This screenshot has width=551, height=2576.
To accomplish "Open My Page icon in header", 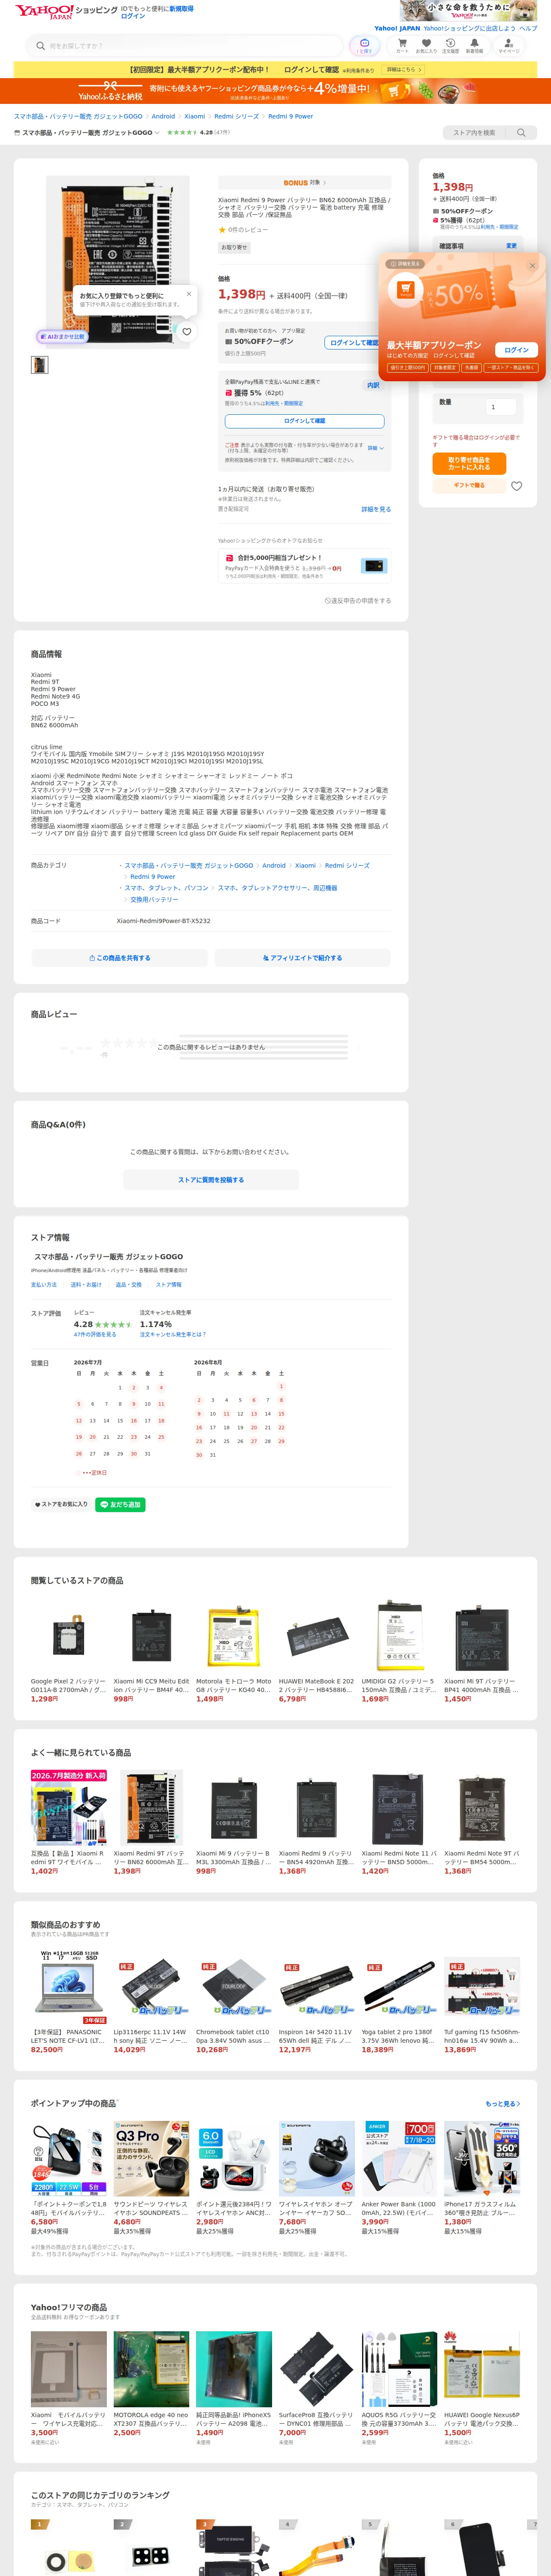I will pos(509,45).
